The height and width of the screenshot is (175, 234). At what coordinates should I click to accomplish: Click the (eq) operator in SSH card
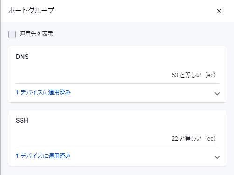point(210,139)
